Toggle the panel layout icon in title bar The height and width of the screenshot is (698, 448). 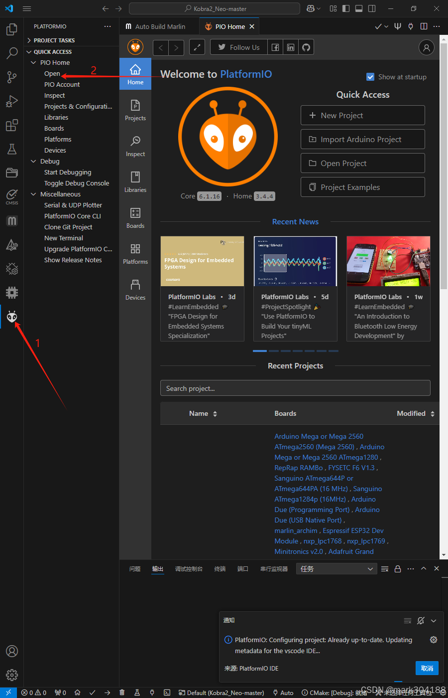pos(359,8)
